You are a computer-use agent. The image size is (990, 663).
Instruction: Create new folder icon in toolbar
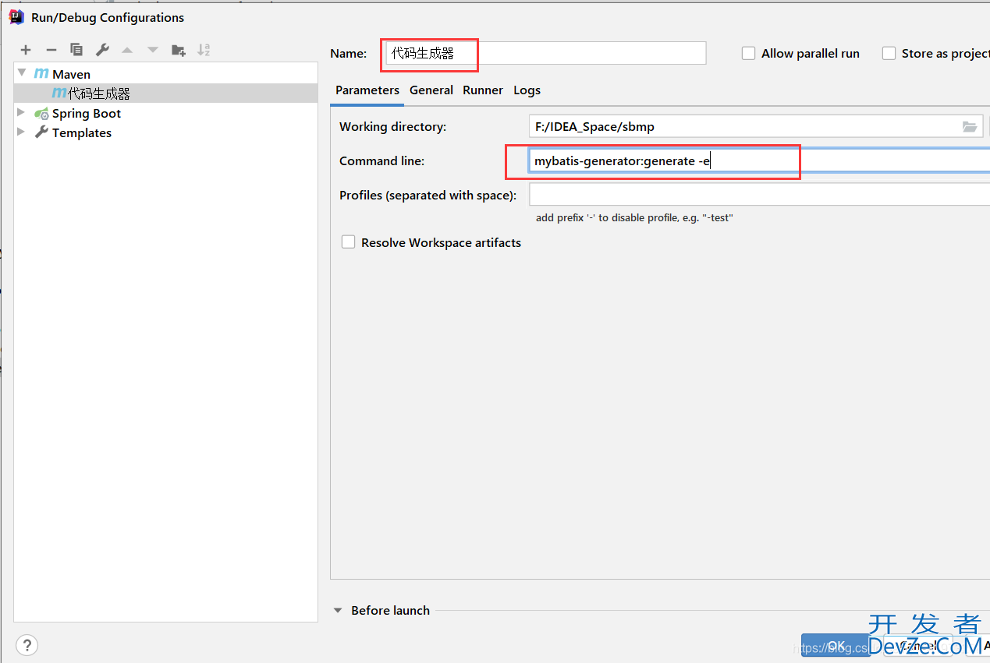[x=179, y=50]
